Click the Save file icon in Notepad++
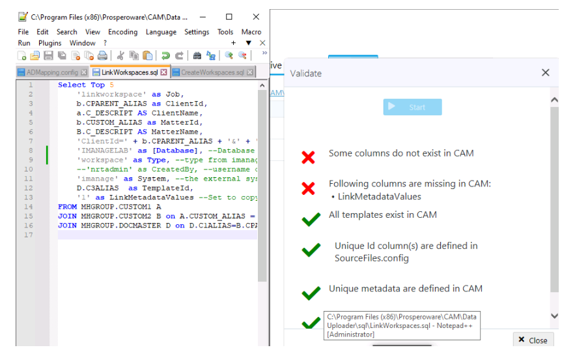 click(48, 55)
